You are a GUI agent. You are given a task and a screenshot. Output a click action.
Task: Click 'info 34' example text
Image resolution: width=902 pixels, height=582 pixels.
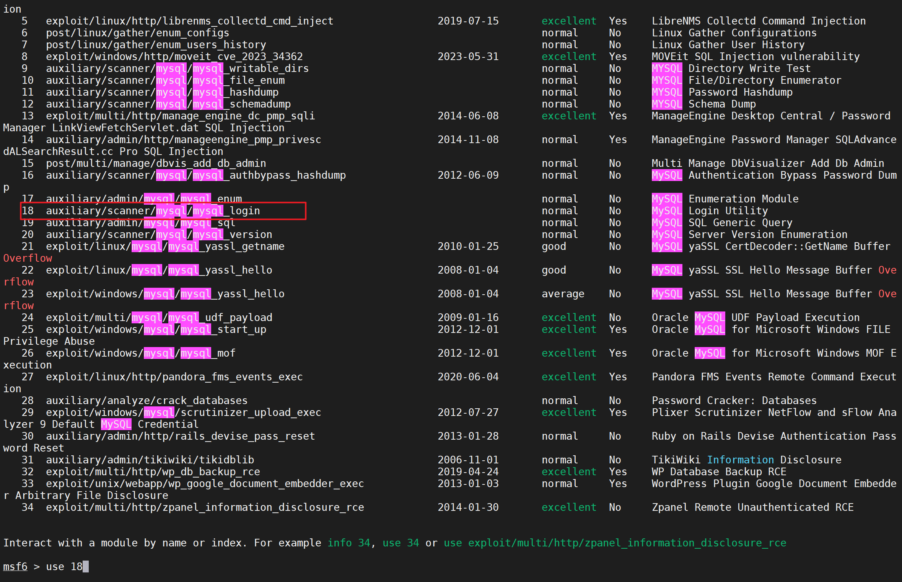tap(349, 543)
